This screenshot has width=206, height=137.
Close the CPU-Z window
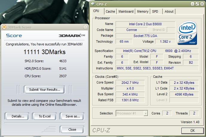202,4
